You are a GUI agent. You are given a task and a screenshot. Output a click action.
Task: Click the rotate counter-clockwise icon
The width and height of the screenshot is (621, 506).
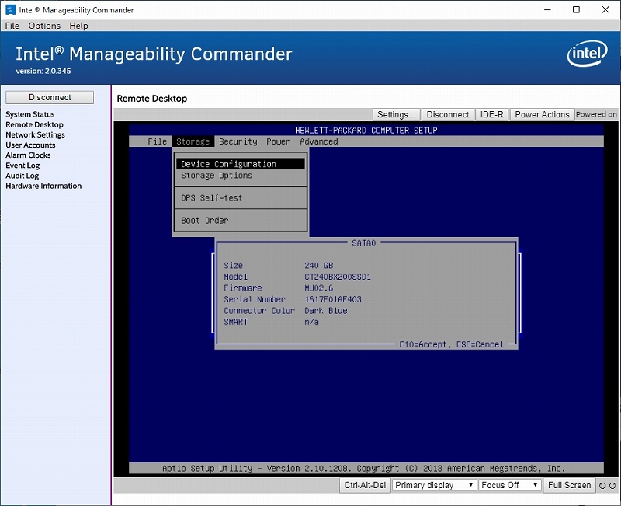612,485
